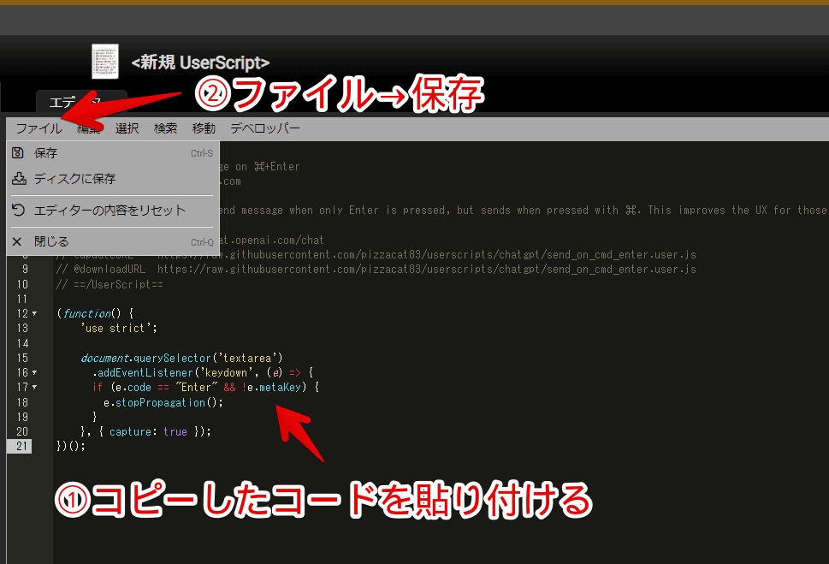Choose 閉じる from the file menu
This screenshot has width=829, height=564.
[x=113, y=242]
